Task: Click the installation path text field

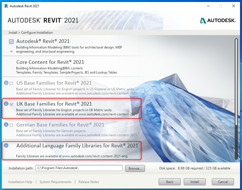Action: 79,168
